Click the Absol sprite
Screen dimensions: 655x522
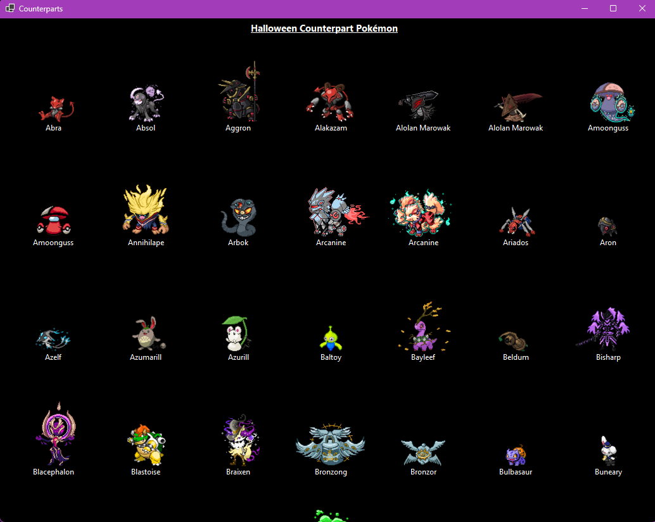point(146,103)
